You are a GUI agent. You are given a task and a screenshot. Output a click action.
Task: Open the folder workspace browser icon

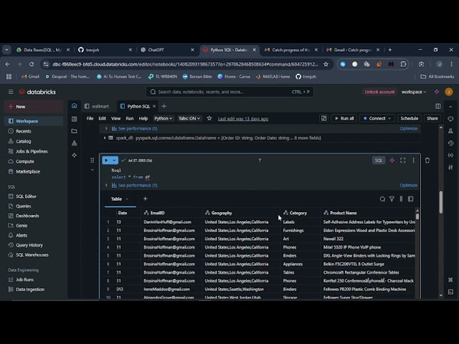[75, 131]
